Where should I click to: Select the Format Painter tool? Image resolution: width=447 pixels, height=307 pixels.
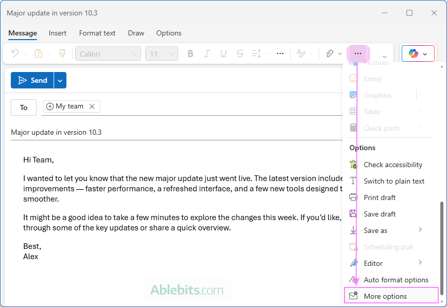point(62,53)
